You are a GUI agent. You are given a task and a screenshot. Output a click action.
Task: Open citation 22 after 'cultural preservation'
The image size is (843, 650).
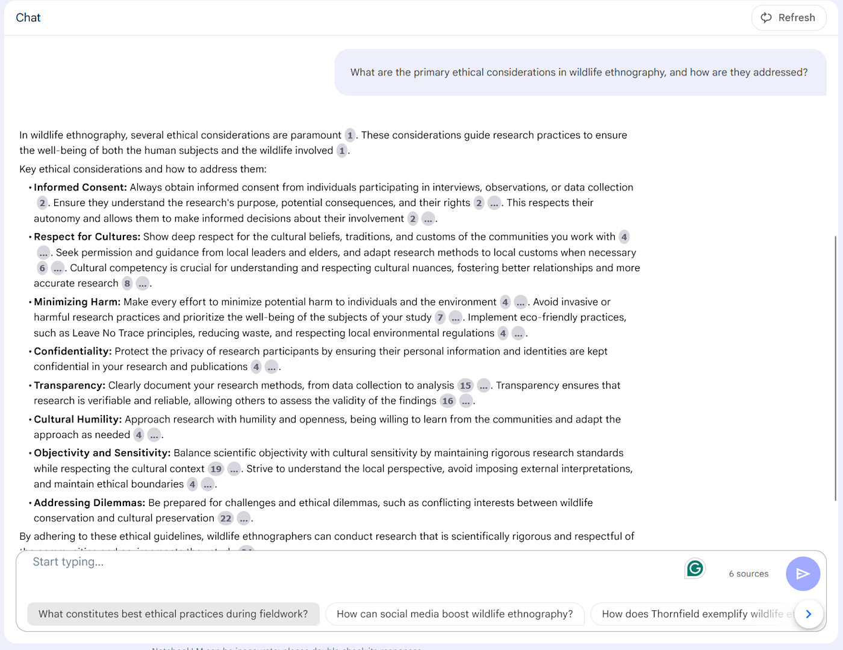pos(226,518)
